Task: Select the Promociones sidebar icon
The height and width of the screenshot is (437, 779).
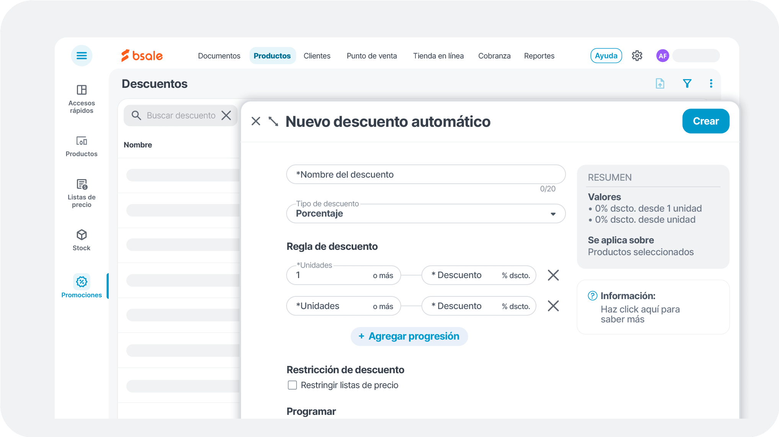Action: [x=81, y=282]
